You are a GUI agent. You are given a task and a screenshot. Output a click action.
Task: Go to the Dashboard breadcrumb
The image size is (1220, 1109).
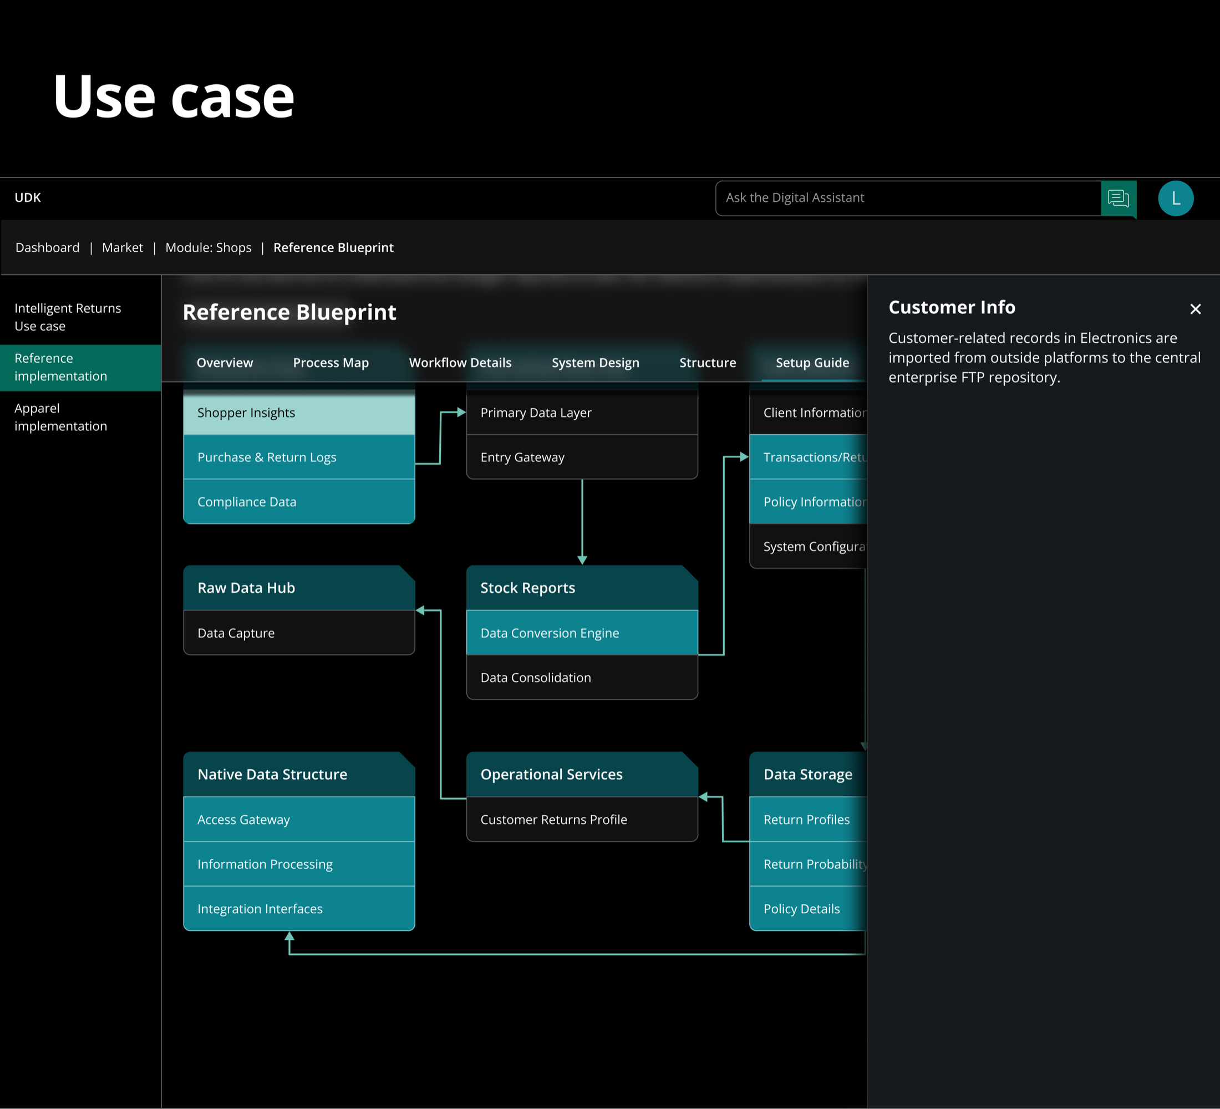[47, 247]
